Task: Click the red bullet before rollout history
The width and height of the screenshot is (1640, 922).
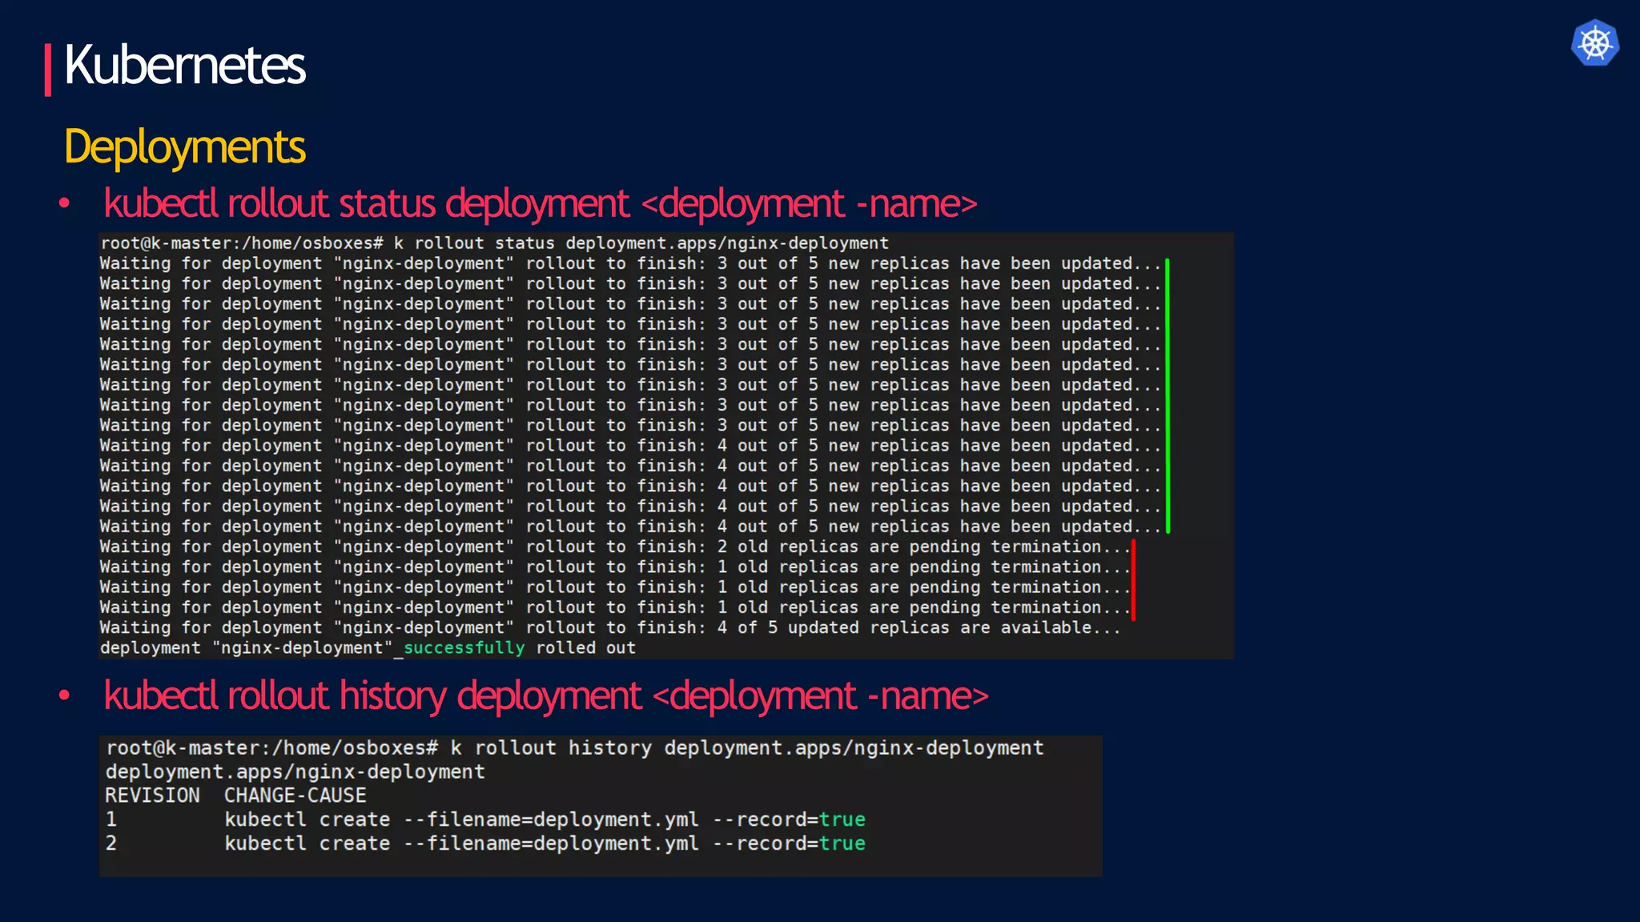Action: [x=65, y=696]
